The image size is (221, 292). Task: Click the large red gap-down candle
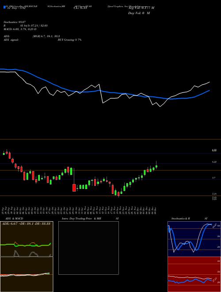pos(74,188)
